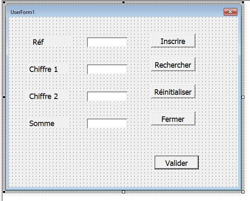Click the text box next to Réf
Screen dimensions: 250x201
(x=107, y=42)
